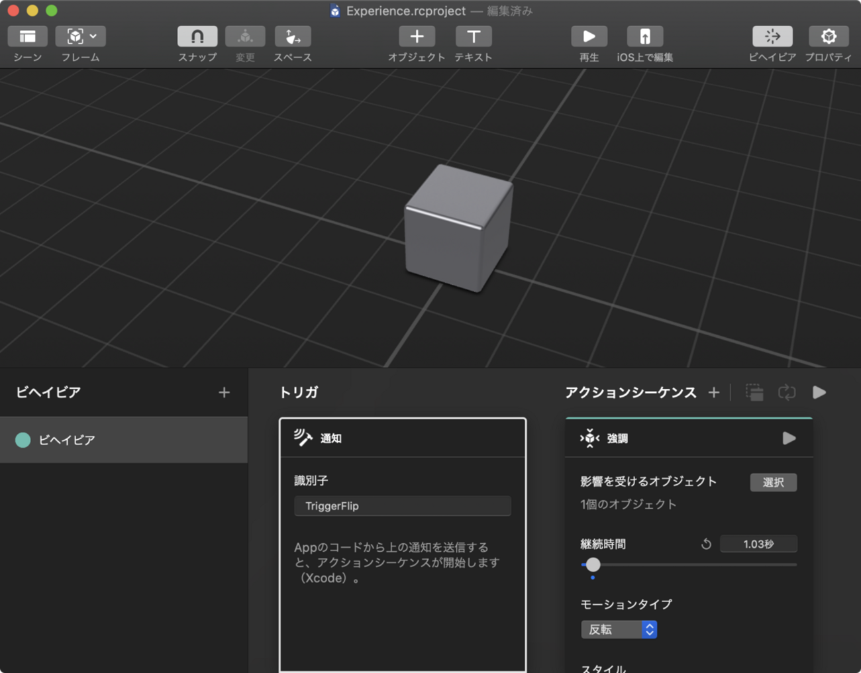Screen dimensions: 861x673
Task: Insert text with the テキスト tool
Action: coord(474,36)
